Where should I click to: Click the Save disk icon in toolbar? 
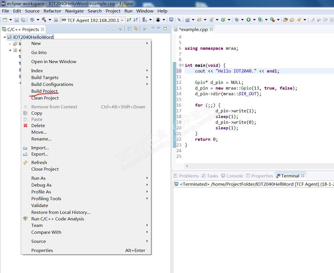coord(17,20)
